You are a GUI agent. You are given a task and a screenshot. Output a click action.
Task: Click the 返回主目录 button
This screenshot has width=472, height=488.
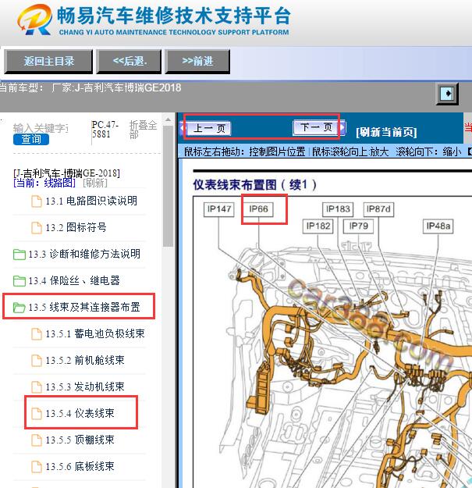(x=48, y=61)
